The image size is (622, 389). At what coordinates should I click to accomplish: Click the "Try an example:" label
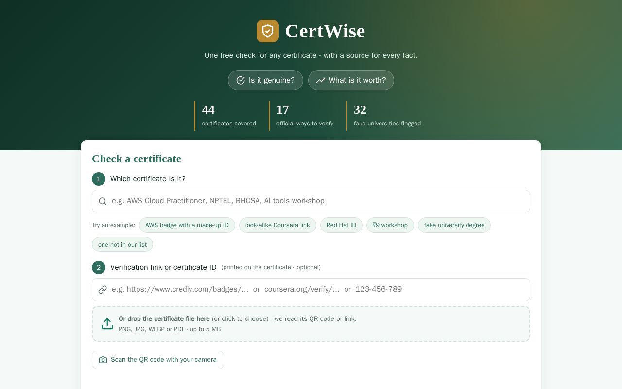tap(114, 225)
